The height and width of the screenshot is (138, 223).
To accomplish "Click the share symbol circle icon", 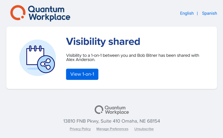I will click(46, 64).
